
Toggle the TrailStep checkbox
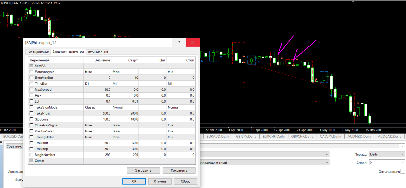(31, 149)
